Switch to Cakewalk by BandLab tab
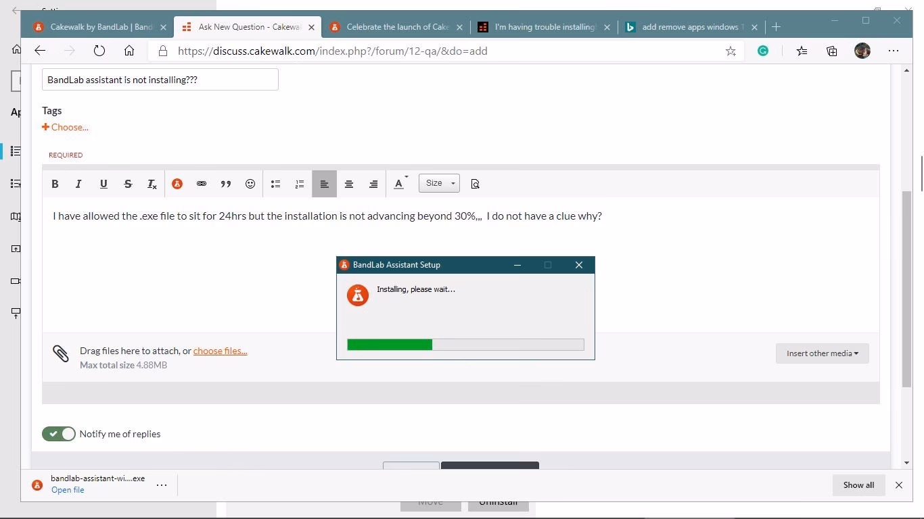The image size is (924, 519). pos(101,27)
